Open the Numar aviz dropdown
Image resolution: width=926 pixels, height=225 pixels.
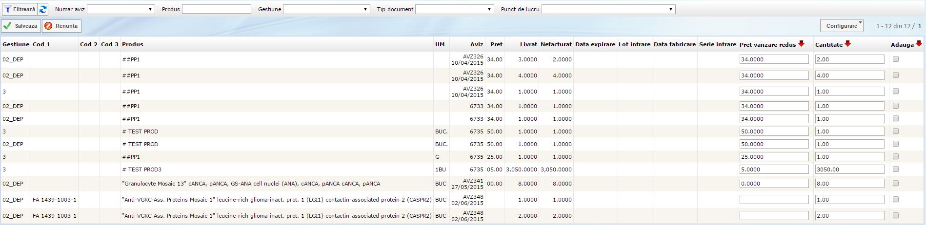tap(121, 9)
